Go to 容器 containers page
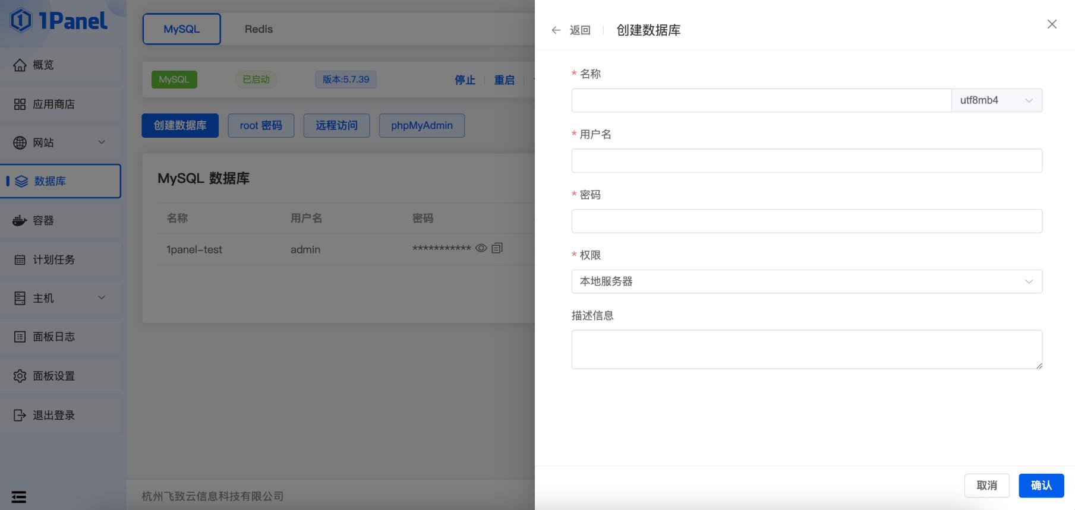1075x510 pixels. pyautogui.click(x=43, y=221)
